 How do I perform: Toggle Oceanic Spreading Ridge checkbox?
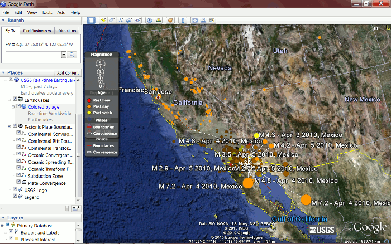point(18,161)
